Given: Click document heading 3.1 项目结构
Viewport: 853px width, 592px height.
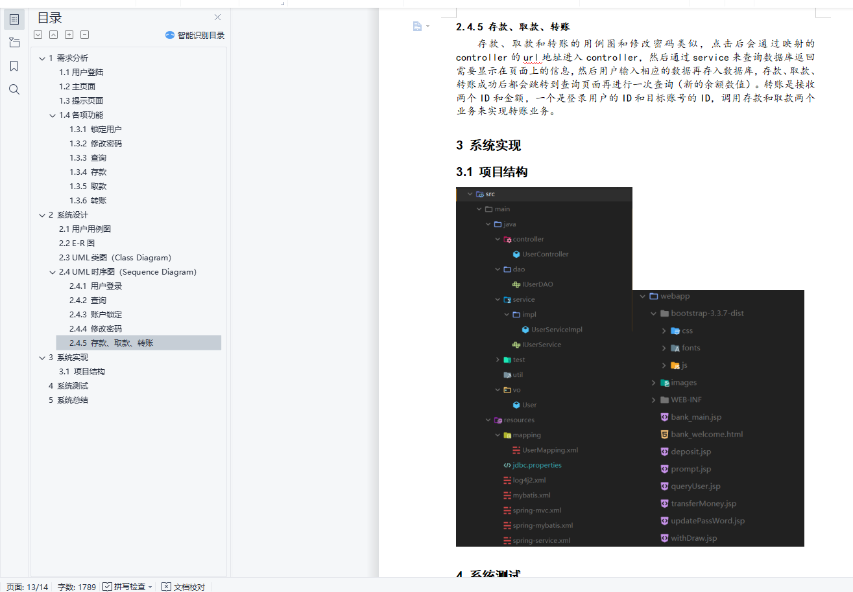Looking at the screenshot, I should pos(492,172).
